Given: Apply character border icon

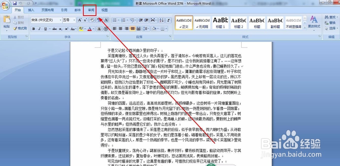Looking at the screenshot, I should 106,20.
